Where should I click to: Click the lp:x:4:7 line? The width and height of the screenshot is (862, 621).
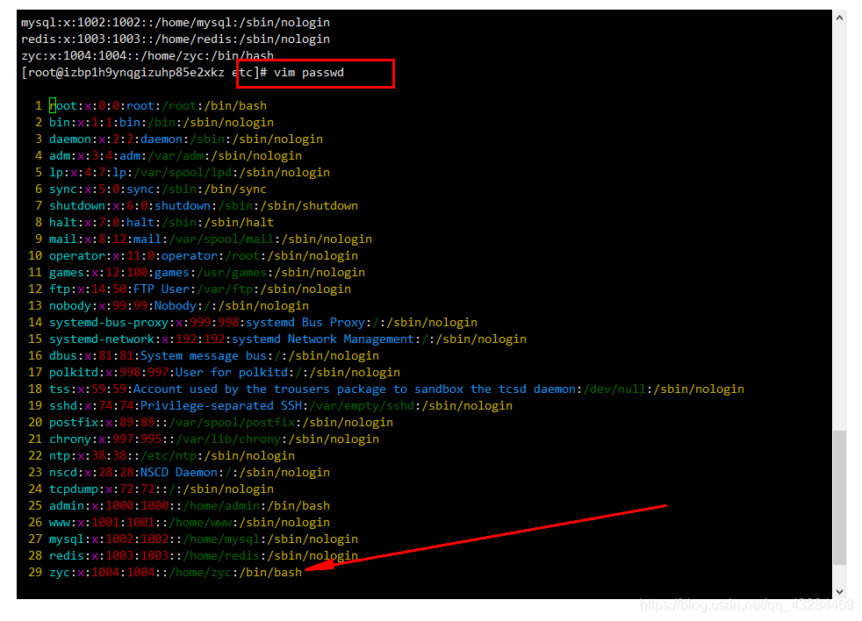point(190,173)
